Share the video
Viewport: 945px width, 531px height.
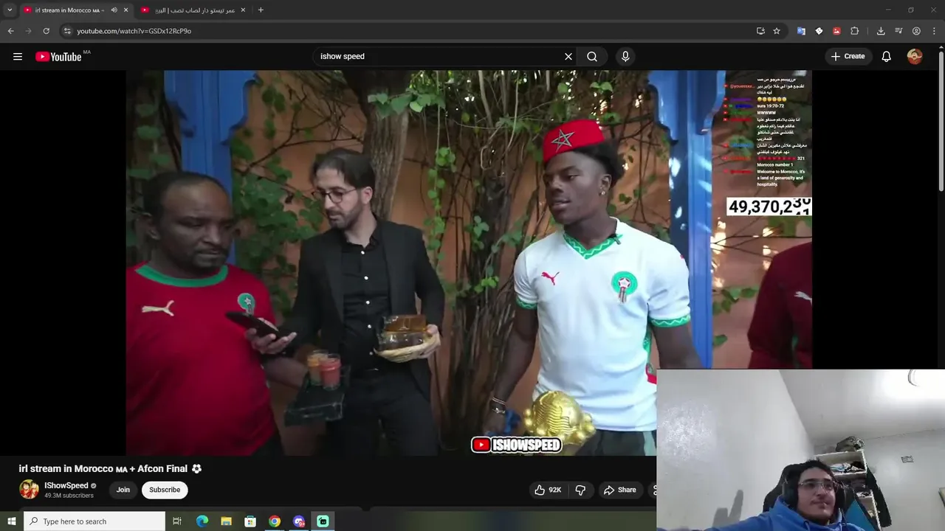click(619, 490)
